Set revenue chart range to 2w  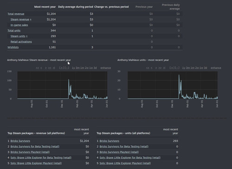tap(87, 68)
